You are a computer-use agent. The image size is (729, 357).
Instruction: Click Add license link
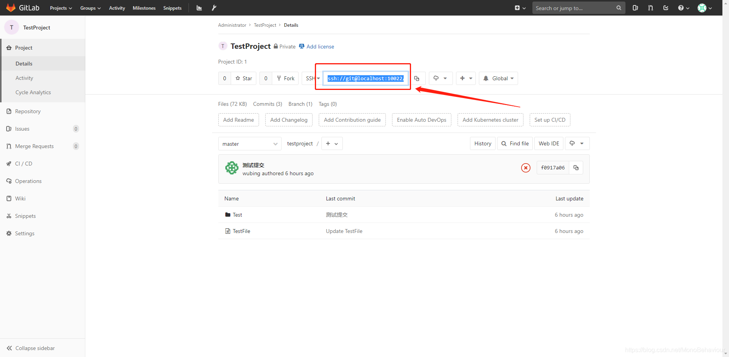(x=316, y=47)
